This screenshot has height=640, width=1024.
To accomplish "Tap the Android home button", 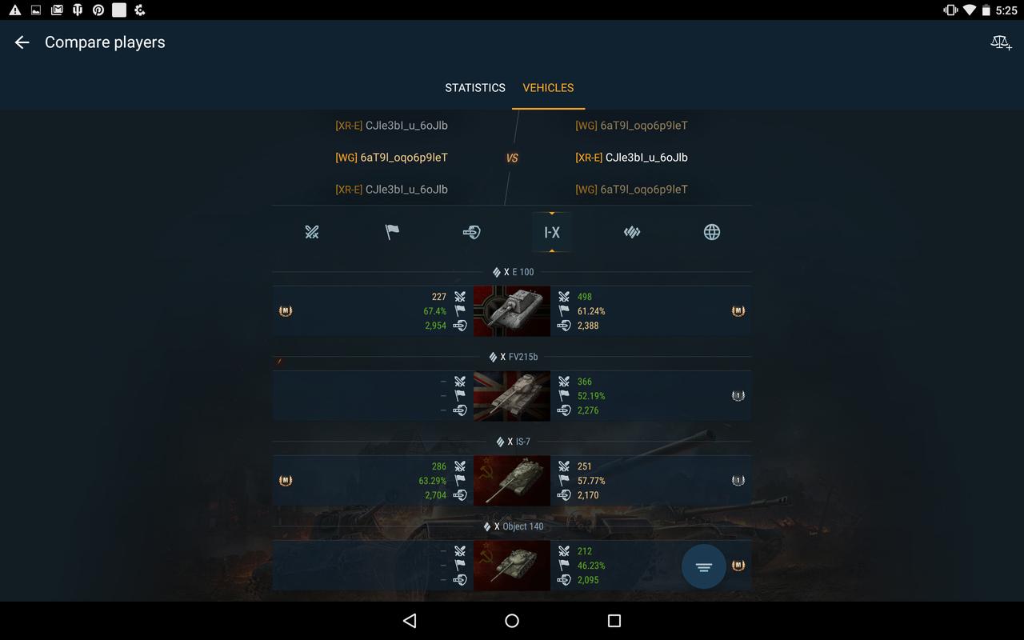I will [x=512, y=621].
